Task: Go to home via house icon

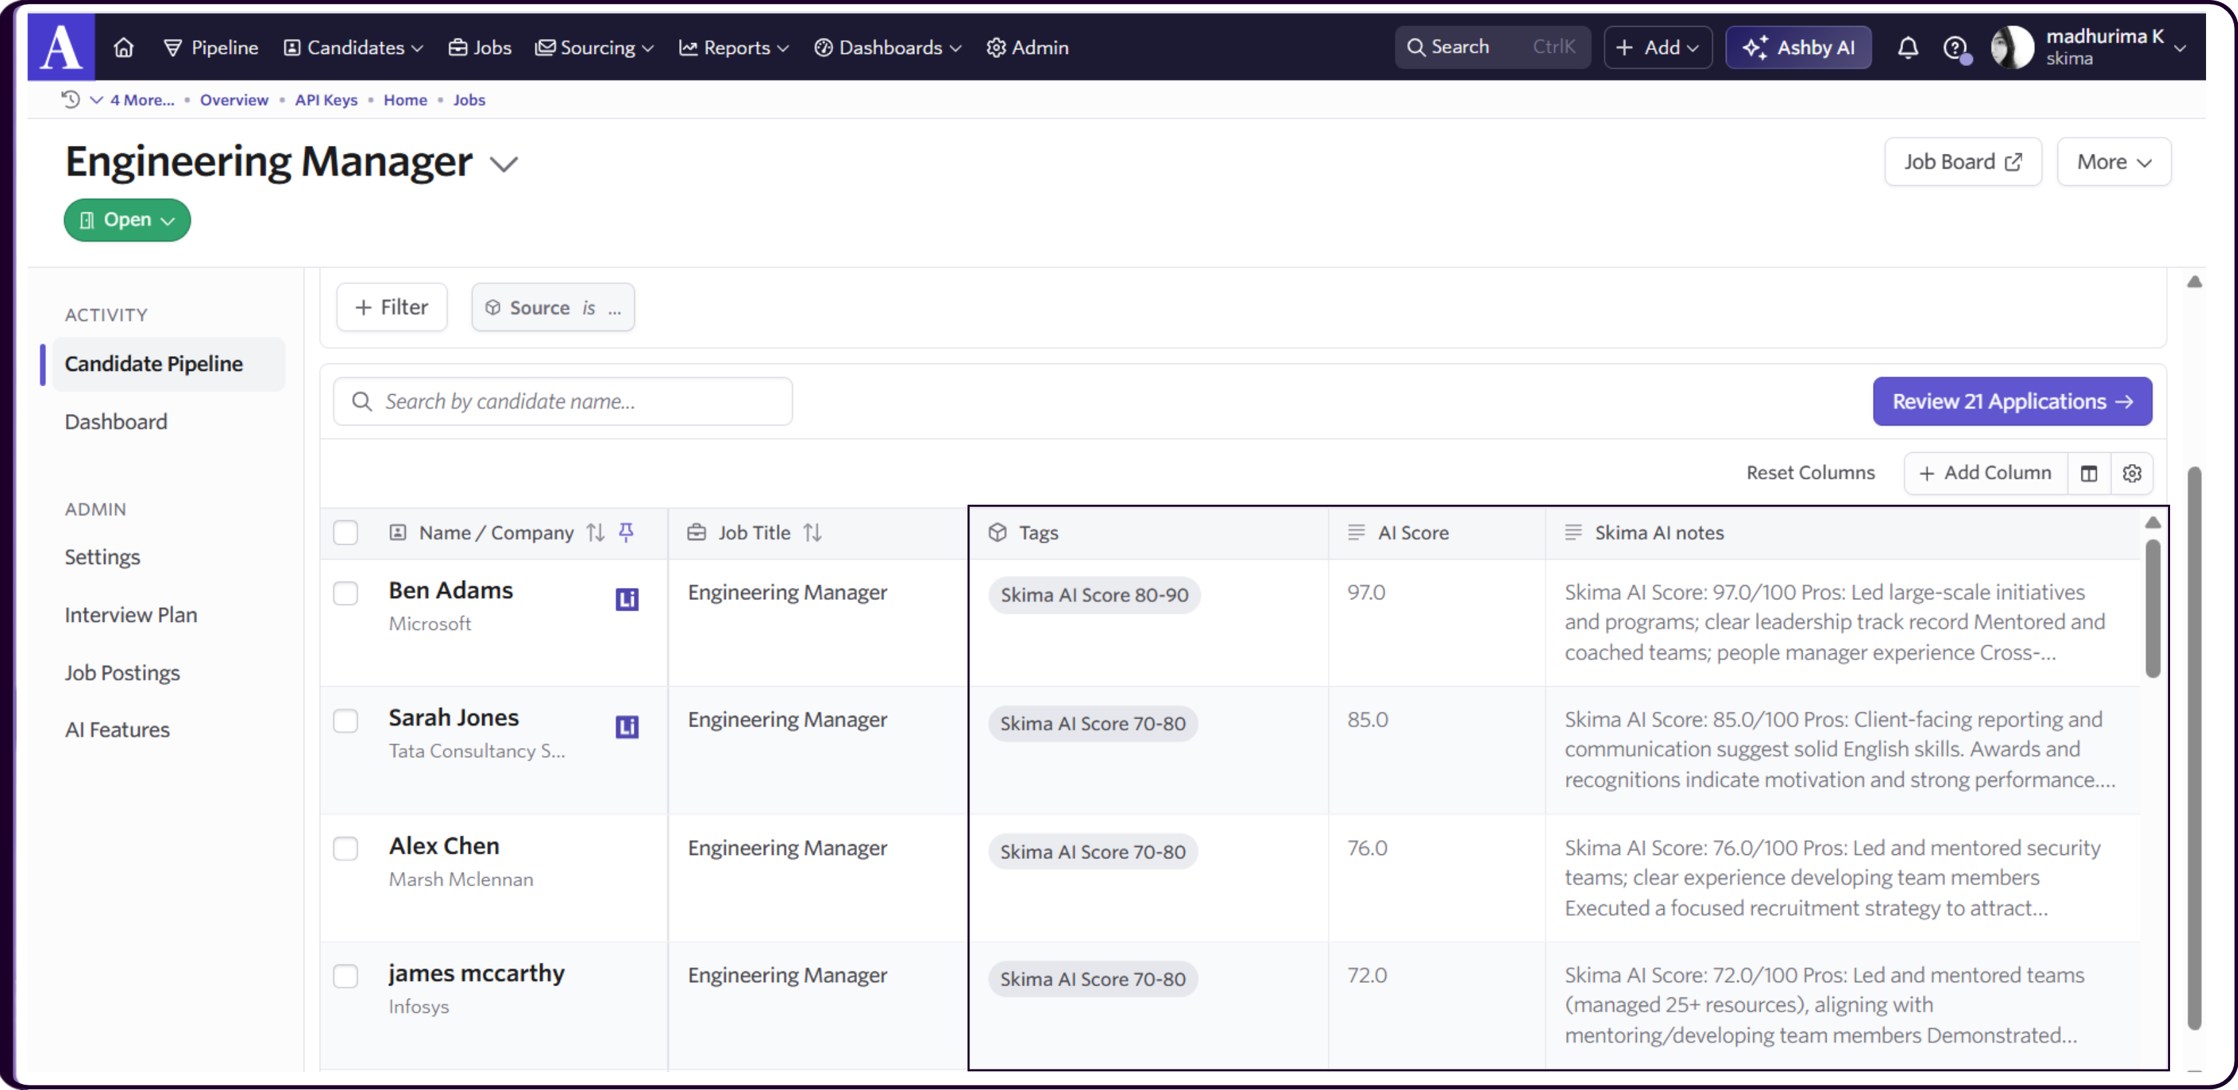Action: 125,47
